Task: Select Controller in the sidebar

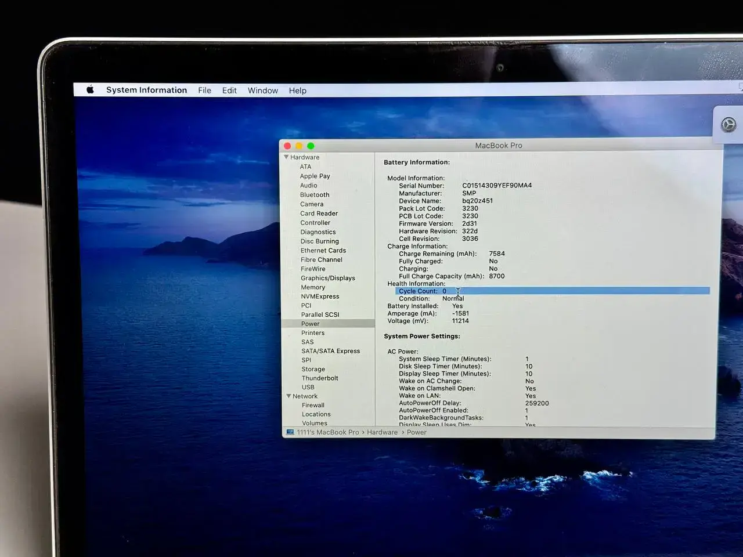Action: click(315, 223)
